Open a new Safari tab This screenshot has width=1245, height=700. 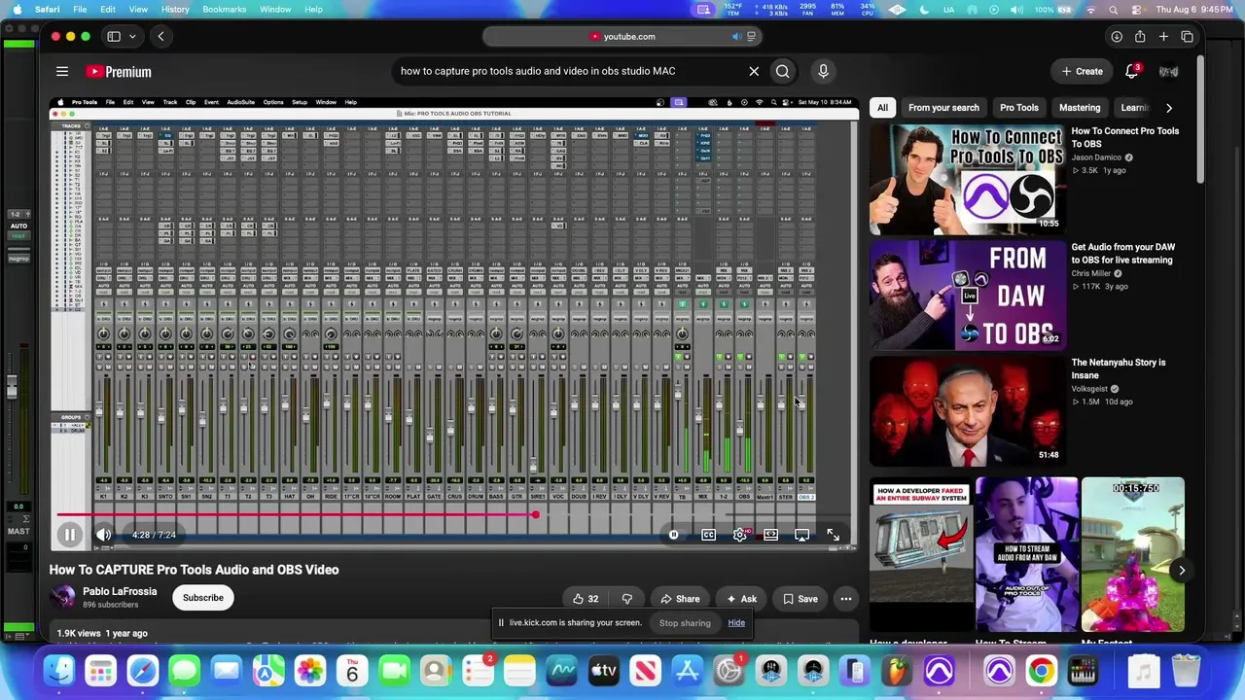1163,37
